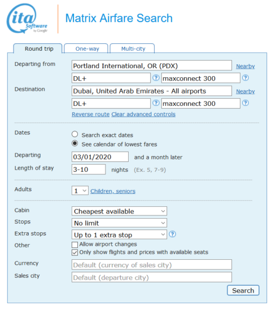Open the Adults count dropdown

click(x=80, y=191)
